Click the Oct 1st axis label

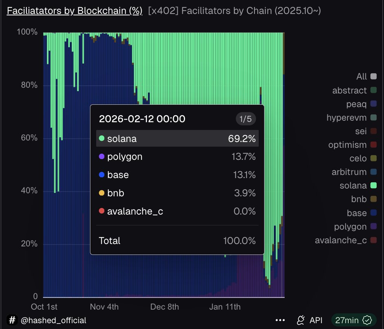(44, 307)
